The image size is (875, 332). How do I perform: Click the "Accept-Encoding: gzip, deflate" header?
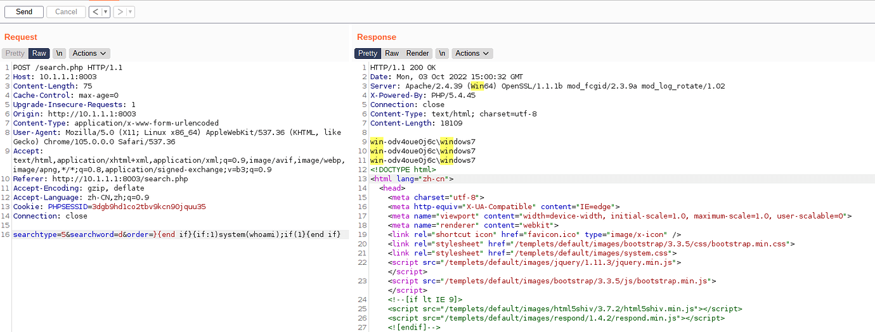click(x=79, y=188)
